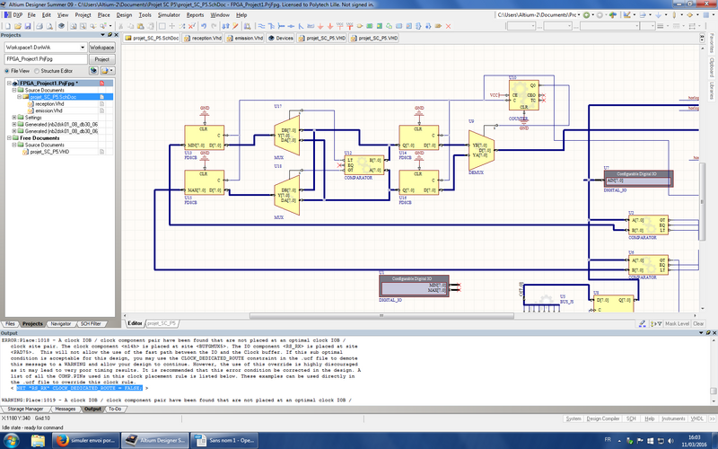Expand the Settings folder in project tree
The height and width of the screenshot is (449, 718).
(x=13, y=118)
